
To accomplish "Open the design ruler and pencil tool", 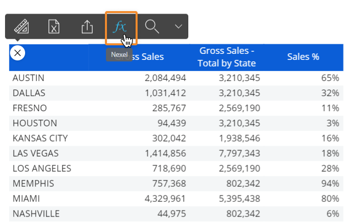I will [x=21, y=27].
